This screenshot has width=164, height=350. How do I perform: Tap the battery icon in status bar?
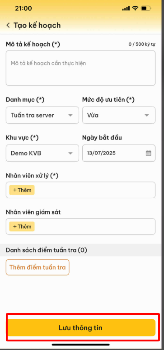(x=146, y=9)
